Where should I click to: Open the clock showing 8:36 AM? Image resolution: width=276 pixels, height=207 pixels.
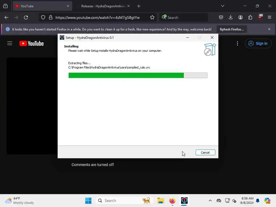247,201
